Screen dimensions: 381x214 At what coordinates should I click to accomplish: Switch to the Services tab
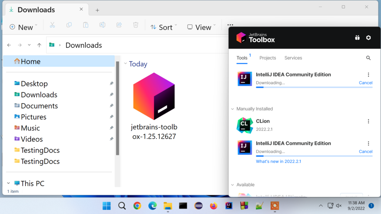(x=293, y=58)
